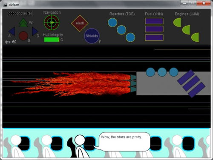This screenshot has height=160, width=213.
Task: Click the bottom purple fuel tank on ship
Action: 197,90
